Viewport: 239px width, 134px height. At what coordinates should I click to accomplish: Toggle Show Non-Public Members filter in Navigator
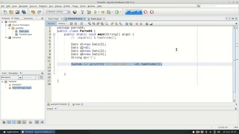19,122
